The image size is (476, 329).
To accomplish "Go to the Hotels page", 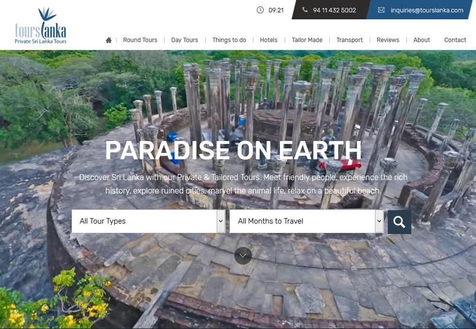I will tap(269, 40).
